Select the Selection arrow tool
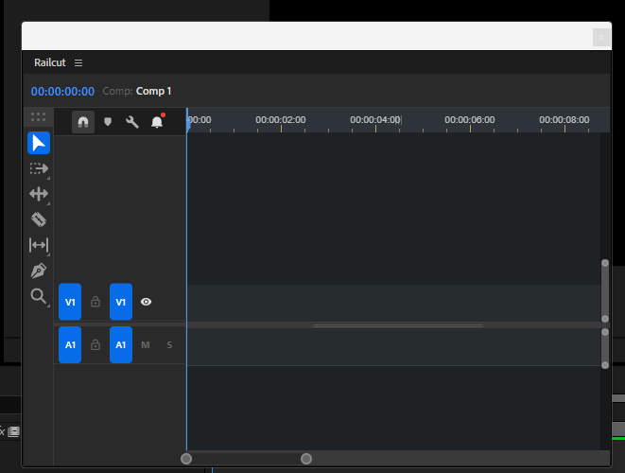 tap(39, 143)
